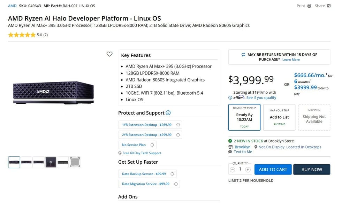Add product to wishlist with heart icon
The image size is (357, 203).
[109, 54]
